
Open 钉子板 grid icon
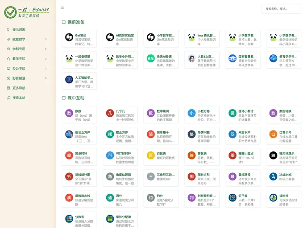pos(232,198)
